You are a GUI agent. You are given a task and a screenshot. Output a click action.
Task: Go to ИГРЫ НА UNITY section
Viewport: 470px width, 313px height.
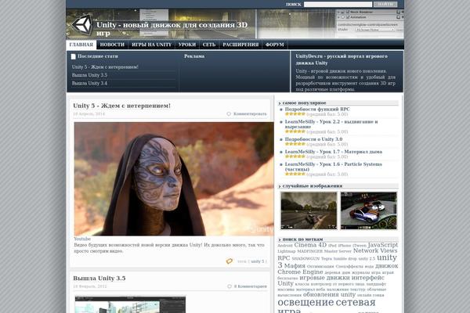pos(152,45)
